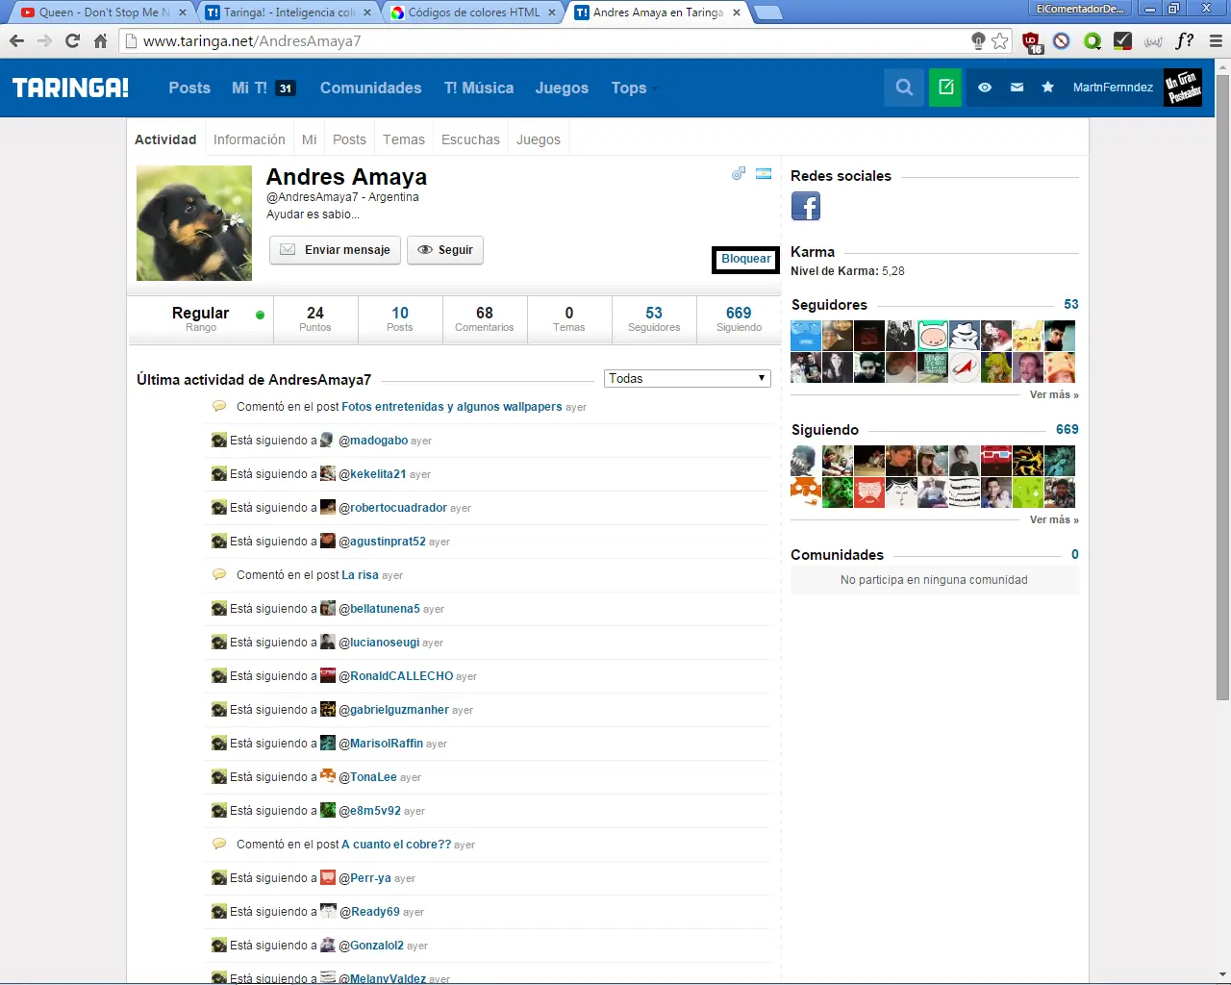Screen dimensions: 1231x985
Task: Open the Posts navigation menu
Action: click(189, 88)
